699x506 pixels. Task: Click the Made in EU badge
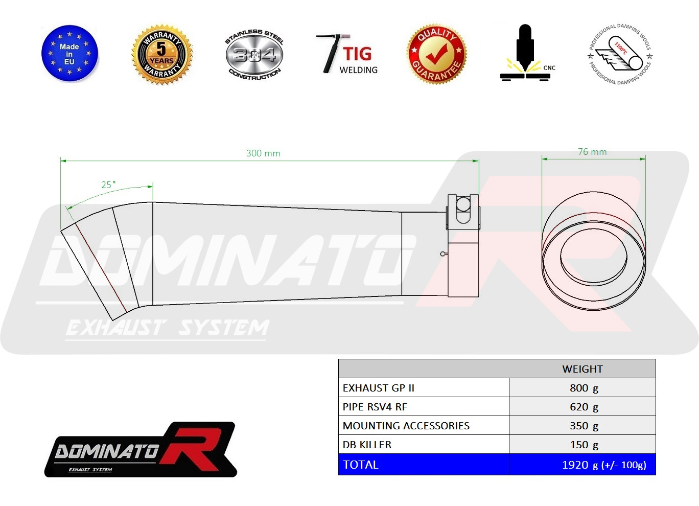[x=69, y=54]
